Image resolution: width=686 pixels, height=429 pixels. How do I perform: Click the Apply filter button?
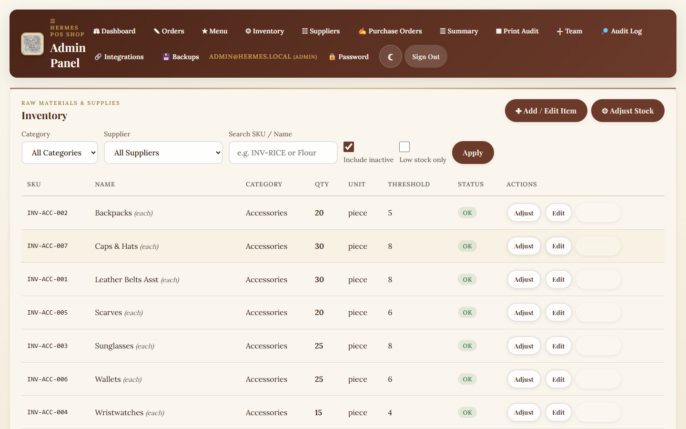click(473, 153)
